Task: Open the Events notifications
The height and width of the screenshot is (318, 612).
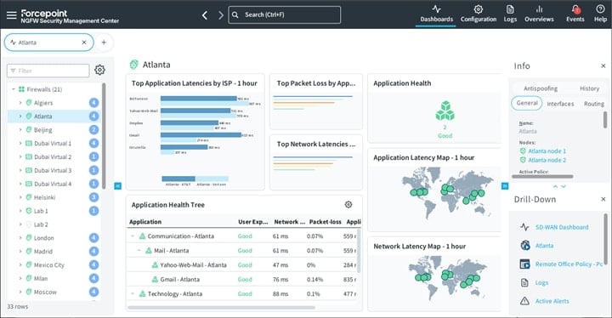Action: coord(575,14)
